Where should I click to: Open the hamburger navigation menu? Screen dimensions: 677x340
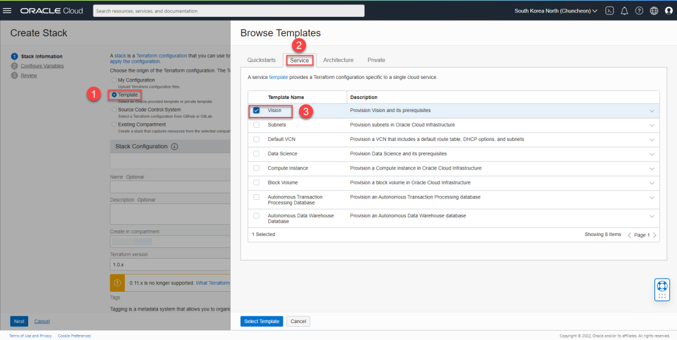tap(8, 11)
